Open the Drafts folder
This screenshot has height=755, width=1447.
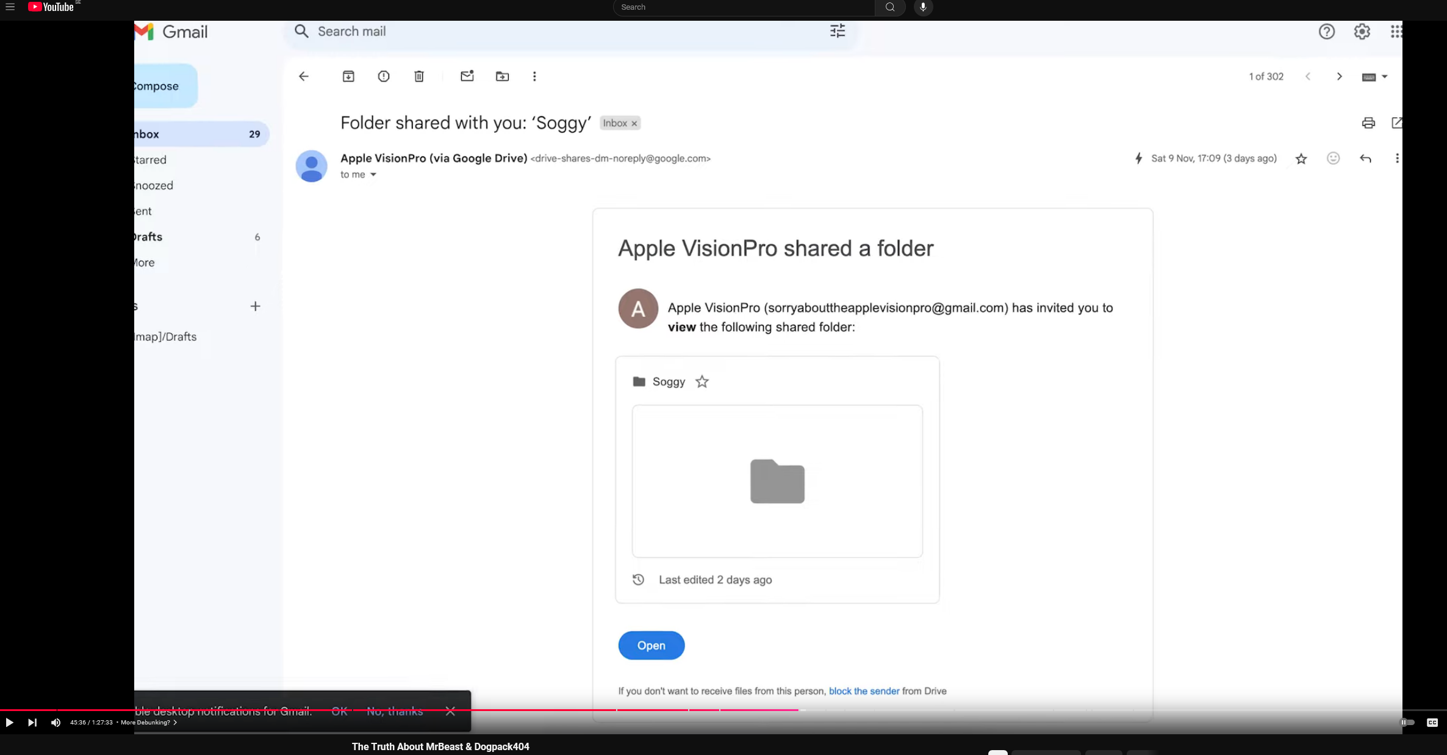click(201, 237)
